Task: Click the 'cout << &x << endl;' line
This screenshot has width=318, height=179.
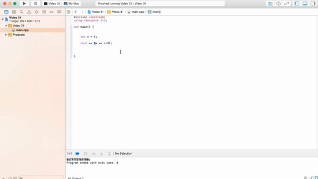Action: point(96,43)
